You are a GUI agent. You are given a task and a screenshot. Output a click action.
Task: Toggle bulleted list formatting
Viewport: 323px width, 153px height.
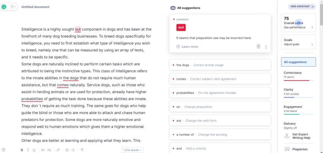(x=73, y=150)
